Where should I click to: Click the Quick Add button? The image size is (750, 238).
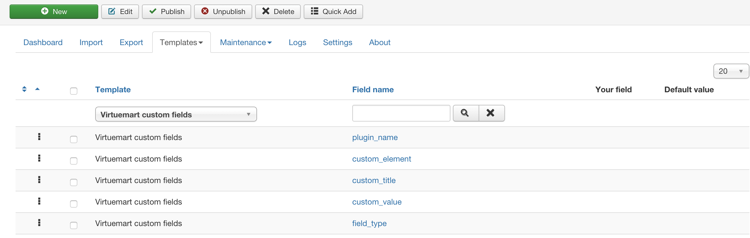click(333, 12)
